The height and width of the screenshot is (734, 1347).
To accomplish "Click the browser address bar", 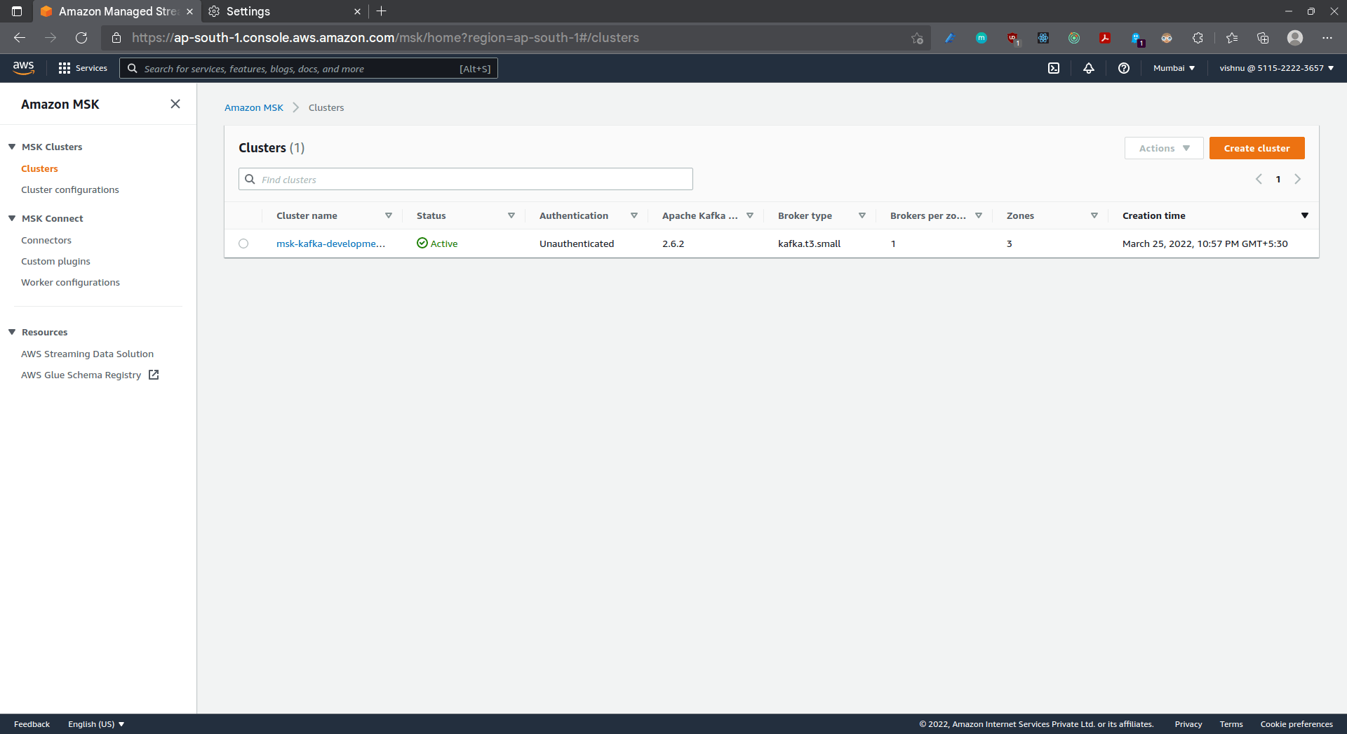I will point(516,38).
